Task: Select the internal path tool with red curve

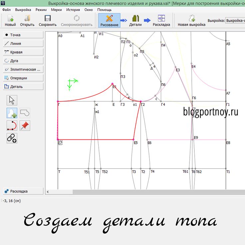Action: (12, 125)
